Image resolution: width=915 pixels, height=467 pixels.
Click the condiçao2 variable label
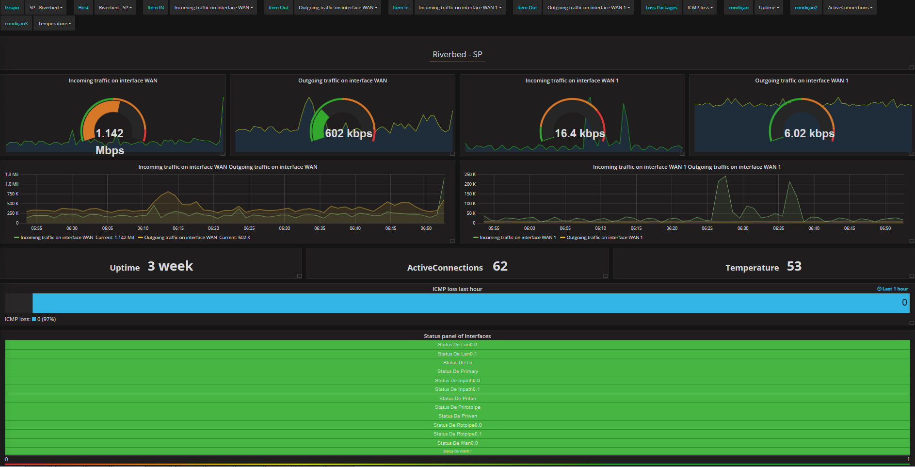(x=806, y=8)
